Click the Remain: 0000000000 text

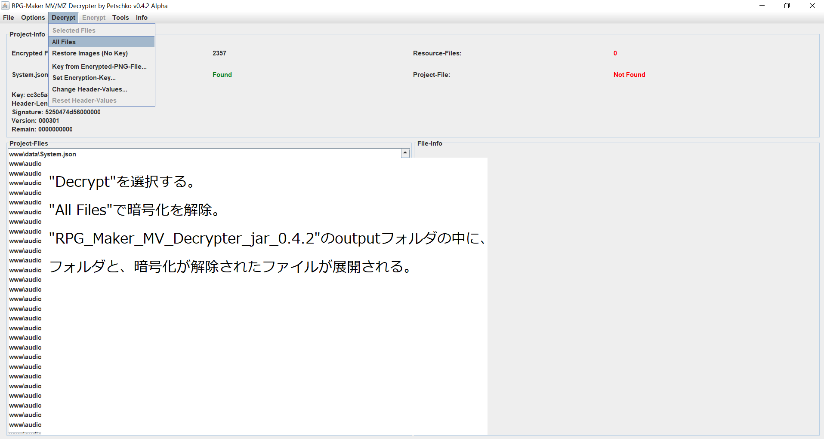click(42, 129)
